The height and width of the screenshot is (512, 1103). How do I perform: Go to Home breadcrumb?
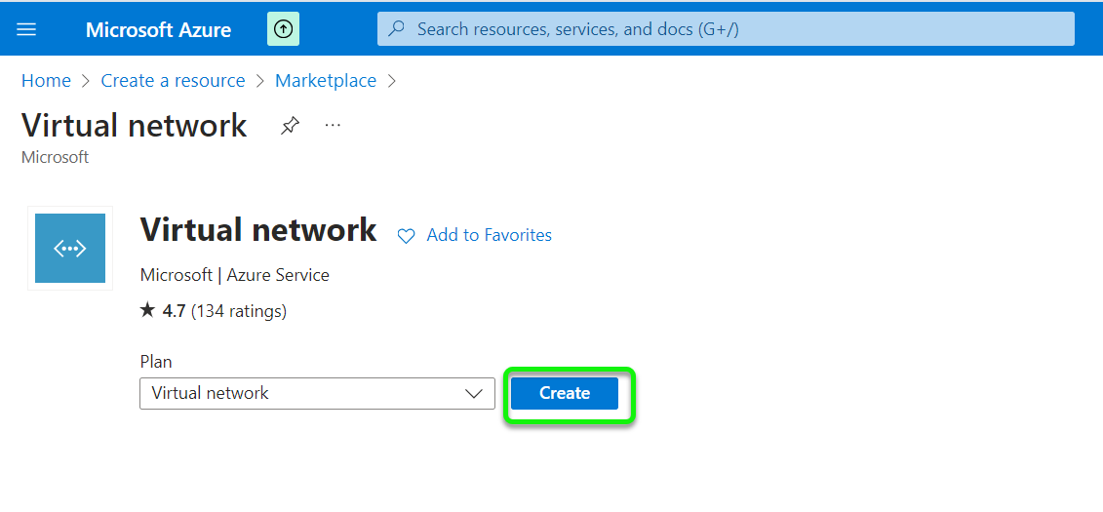(47, 81)
